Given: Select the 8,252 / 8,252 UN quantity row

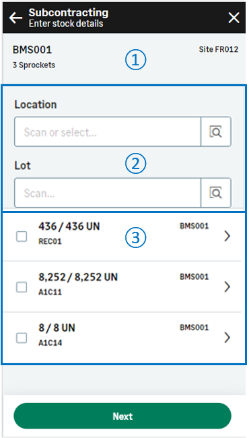Looking at the screenshot, I should [x=124, y=286].
